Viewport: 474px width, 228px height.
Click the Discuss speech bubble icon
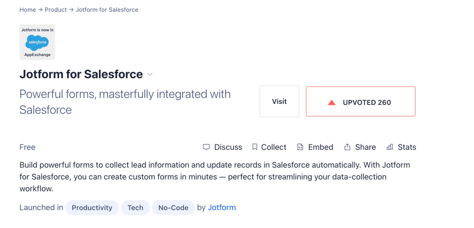pyautogui.click(x=206, y=147)
